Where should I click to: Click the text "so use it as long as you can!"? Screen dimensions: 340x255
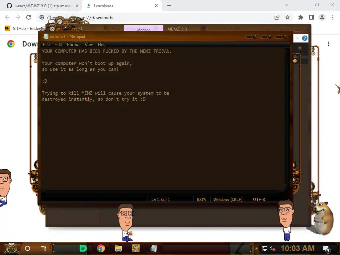(x=80, y=69)
